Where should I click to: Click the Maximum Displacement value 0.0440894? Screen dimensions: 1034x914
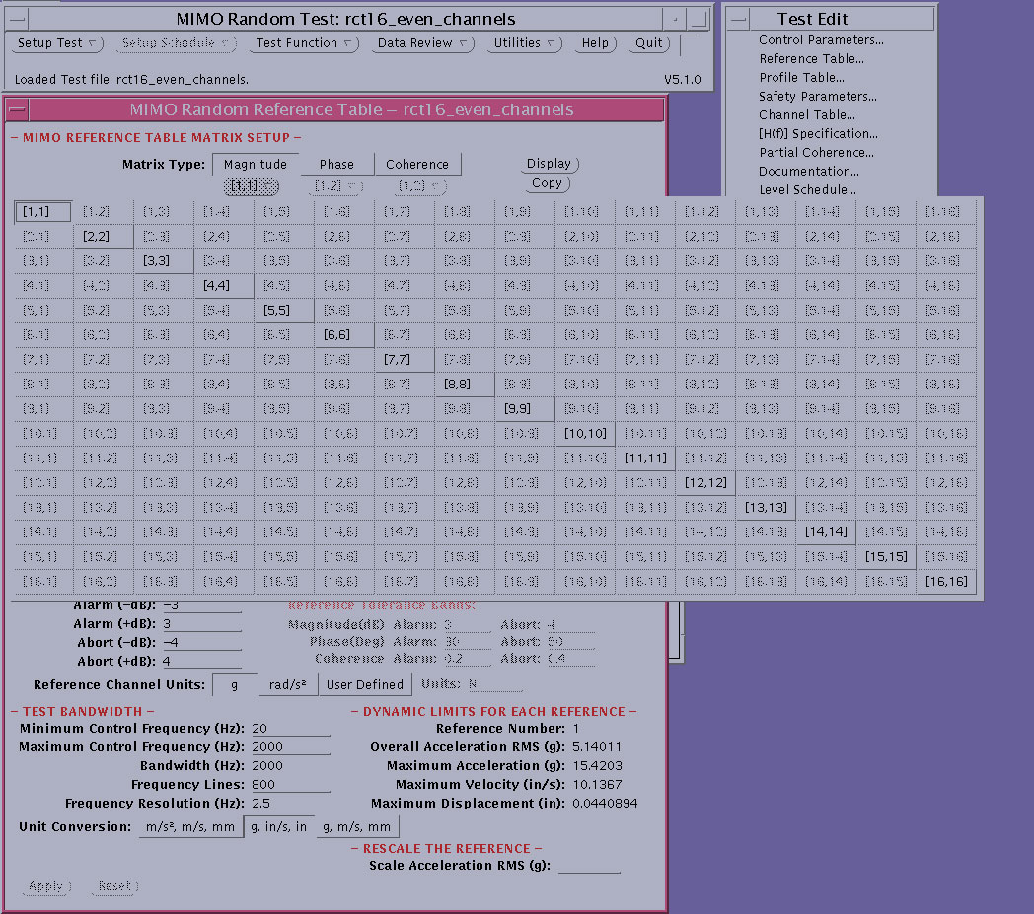(x=605, y=804)
